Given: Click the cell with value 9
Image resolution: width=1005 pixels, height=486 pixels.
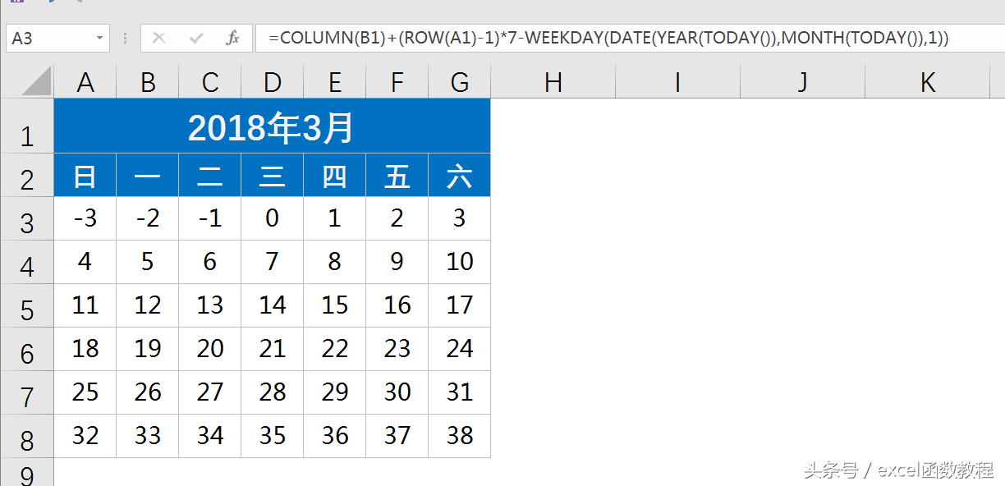Looking at the screenshot, I should (x=397, y=263).
